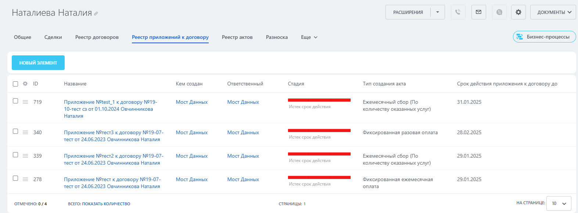
Task: Expand the Еще tab menu
Action: point(309,37)
